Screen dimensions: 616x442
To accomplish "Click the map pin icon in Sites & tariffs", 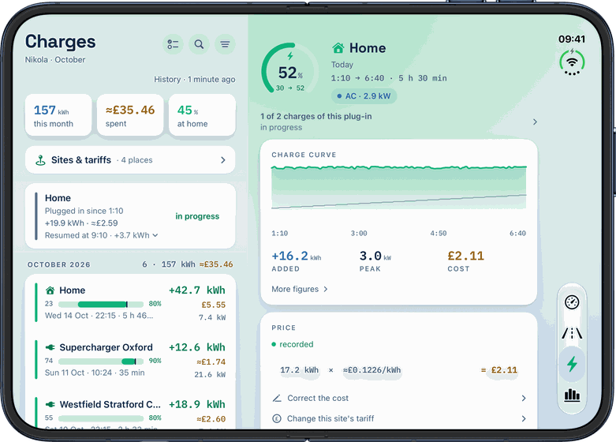I will tap(40, 160).
